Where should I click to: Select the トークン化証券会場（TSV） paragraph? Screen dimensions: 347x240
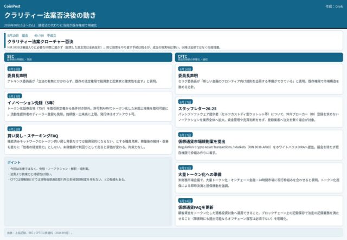[88, 111]
